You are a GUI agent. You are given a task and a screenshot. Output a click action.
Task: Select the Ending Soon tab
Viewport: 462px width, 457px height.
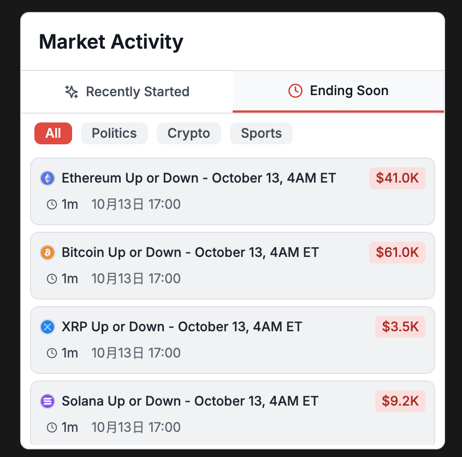338,91
